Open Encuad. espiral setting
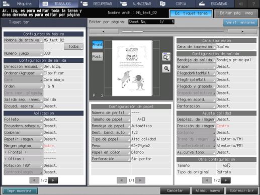 [x=23, y=106]
